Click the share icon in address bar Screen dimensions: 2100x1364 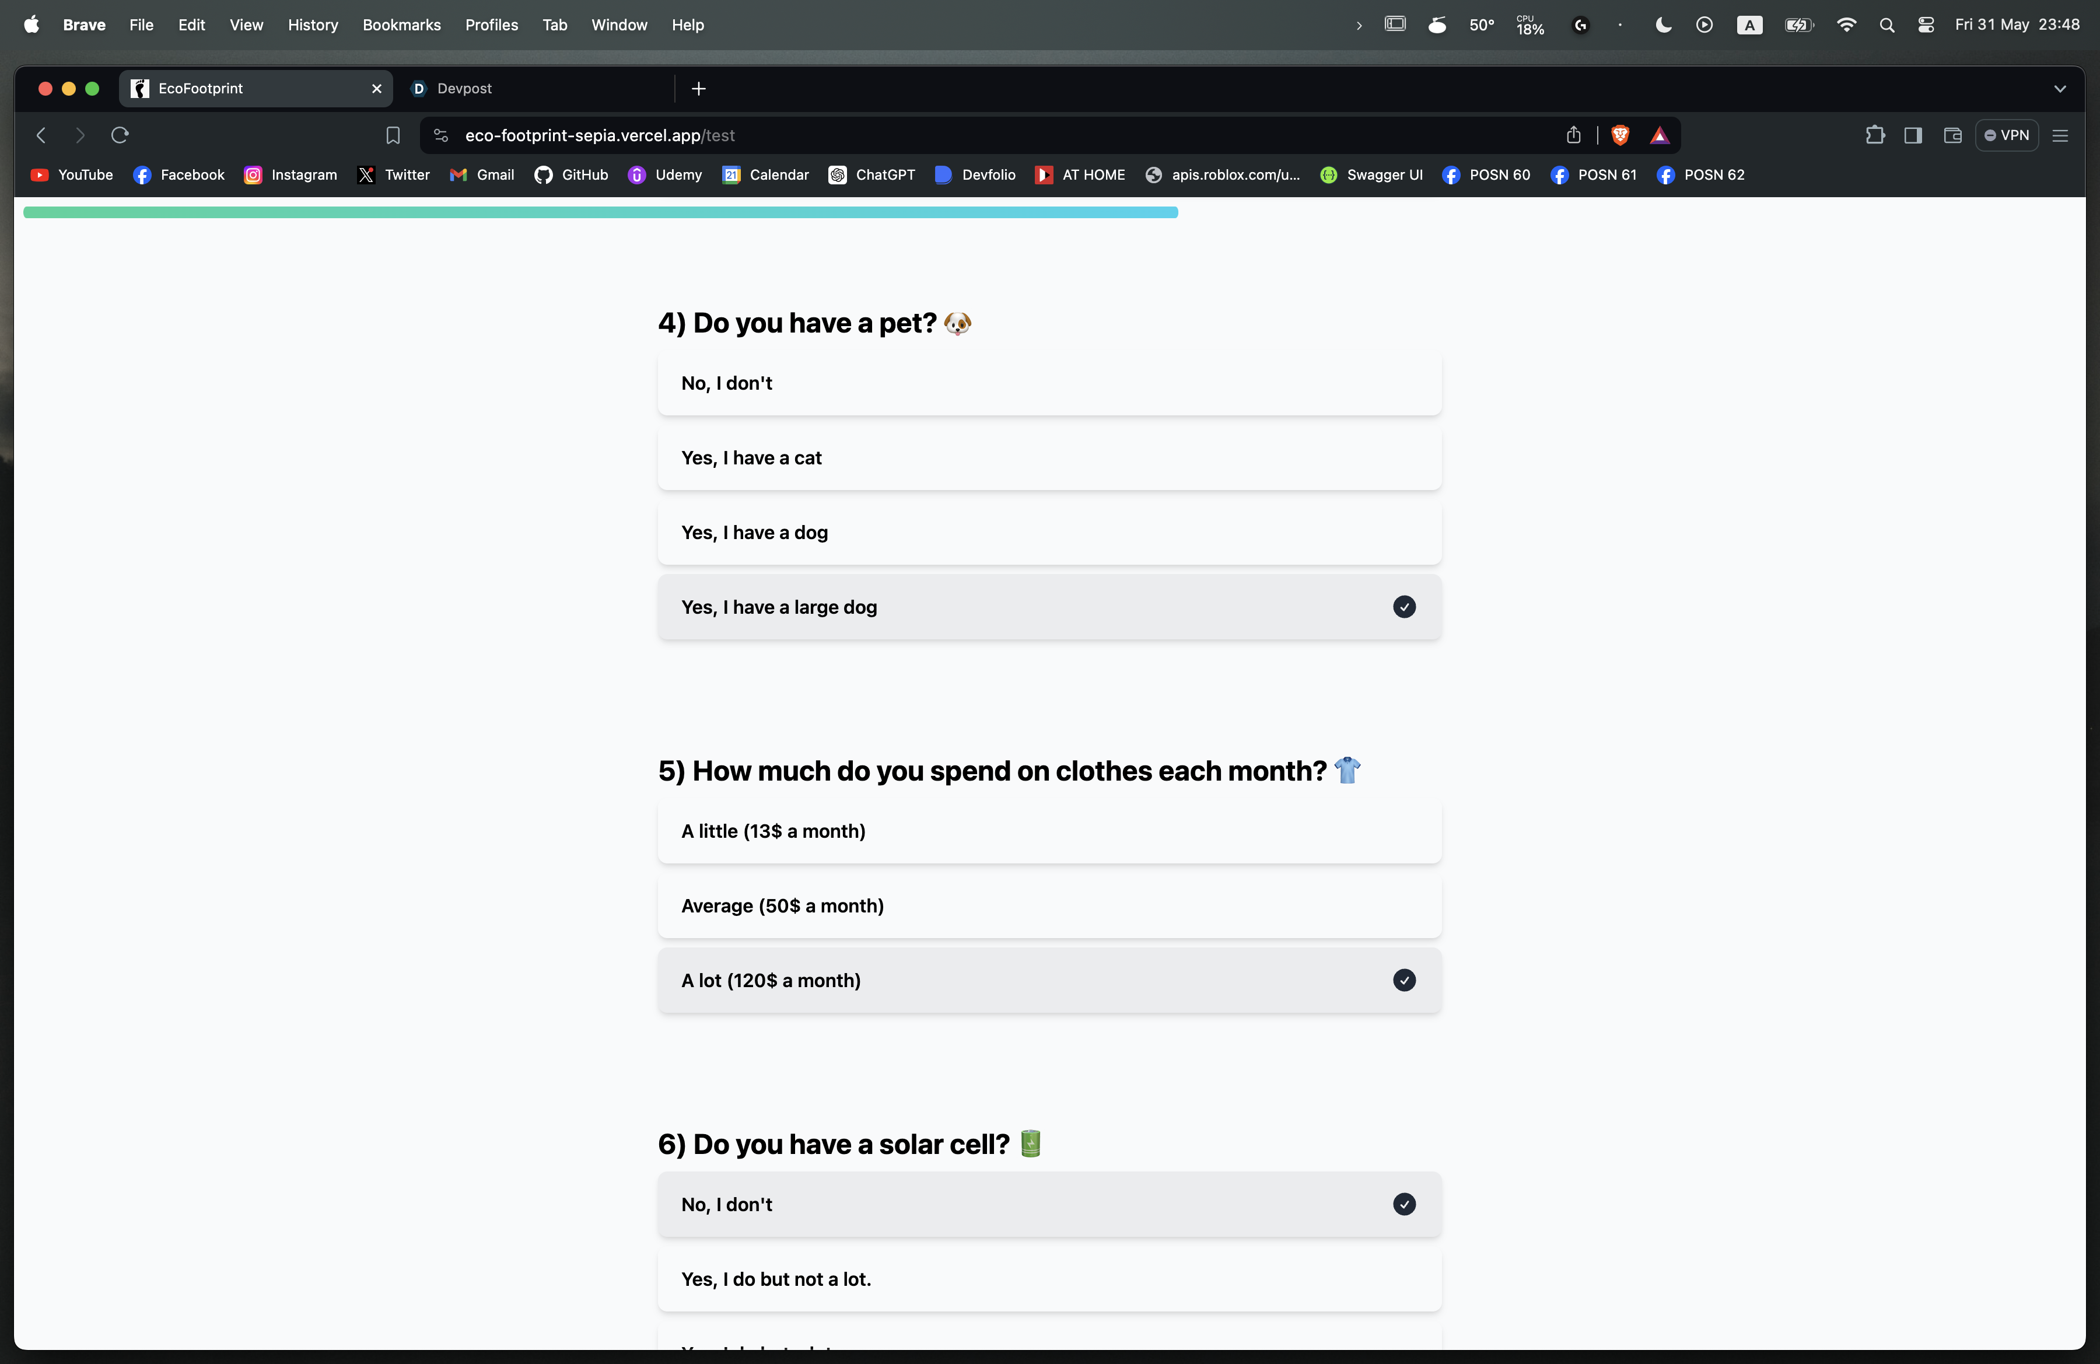point(1573,135)
